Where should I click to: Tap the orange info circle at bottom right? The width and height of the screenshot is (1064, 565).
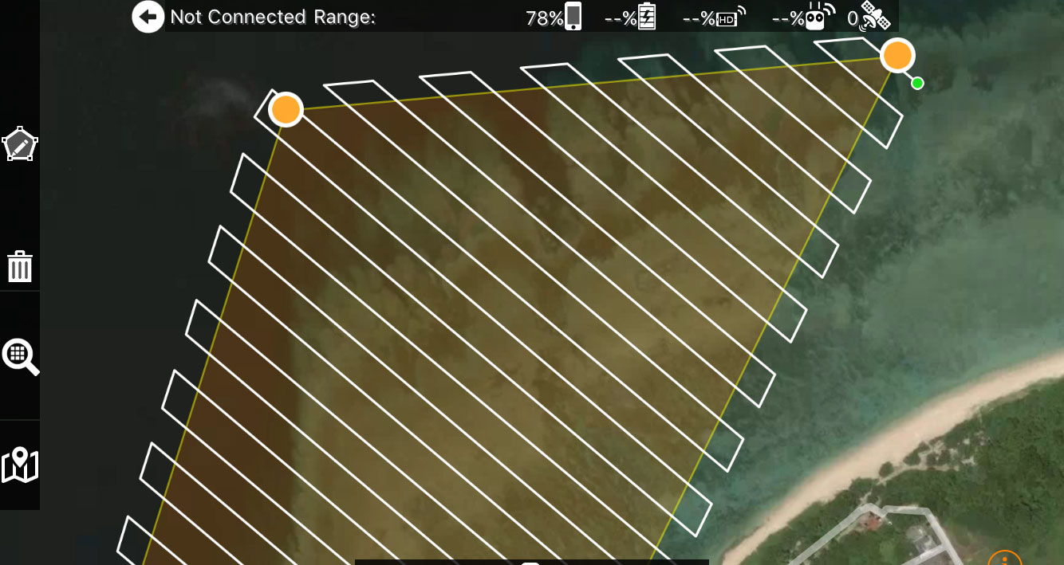point(1005,558)
